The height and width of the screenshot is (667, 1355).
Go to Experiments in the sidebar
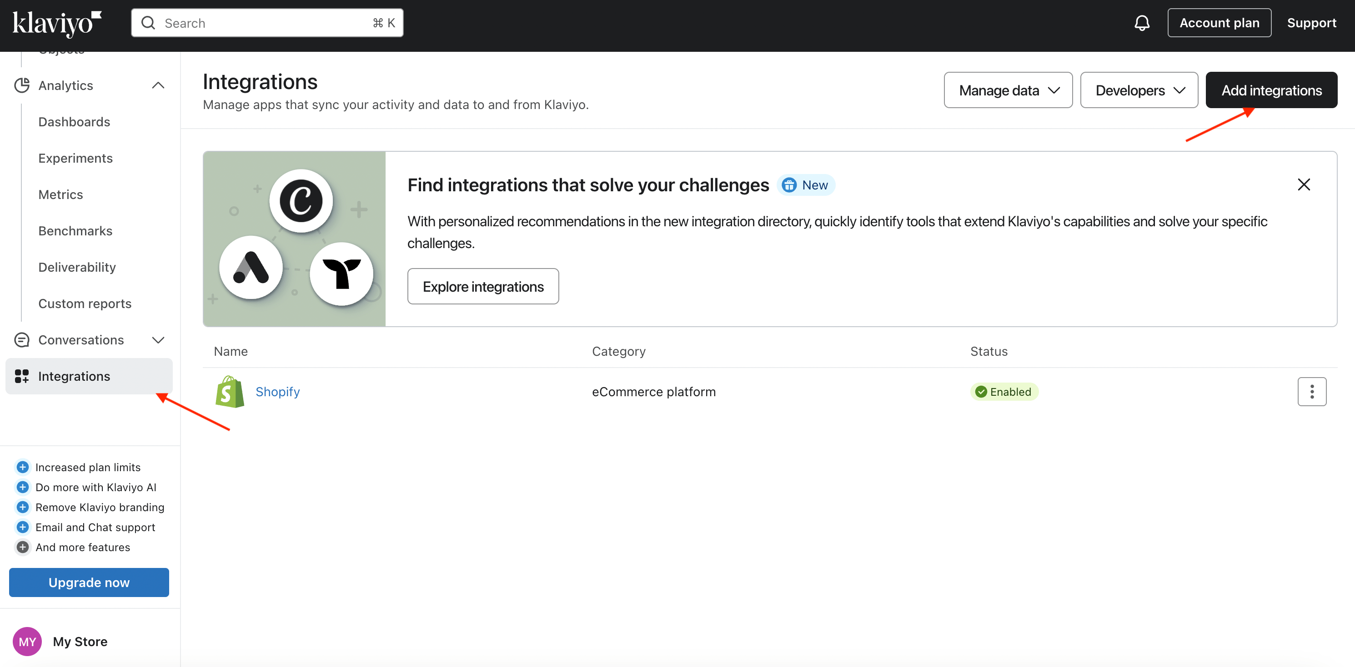76,158
